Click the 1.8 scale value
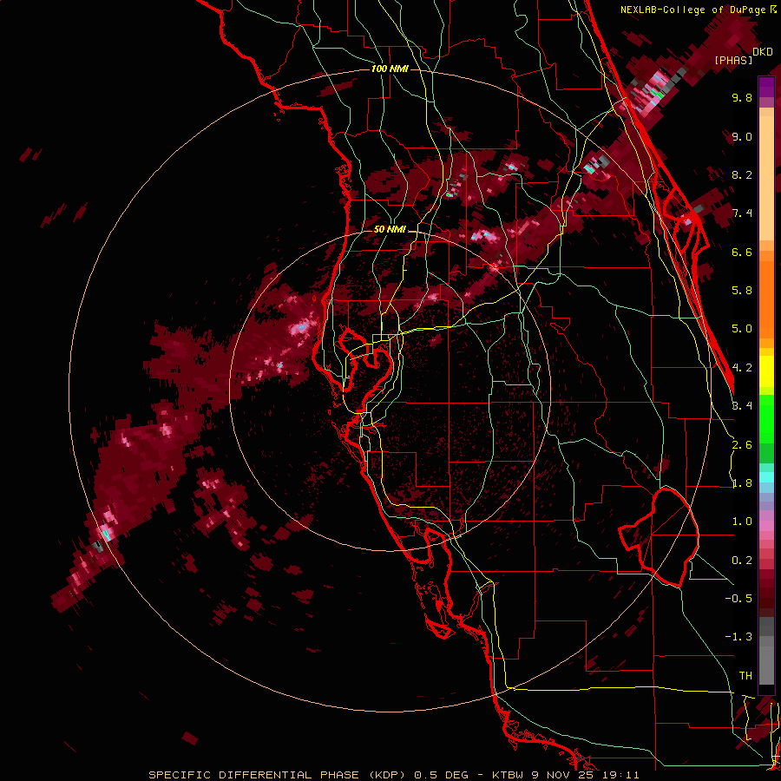The height and width of the screenshot is (781, 781). pyautogui.click(x=742, y=483)
